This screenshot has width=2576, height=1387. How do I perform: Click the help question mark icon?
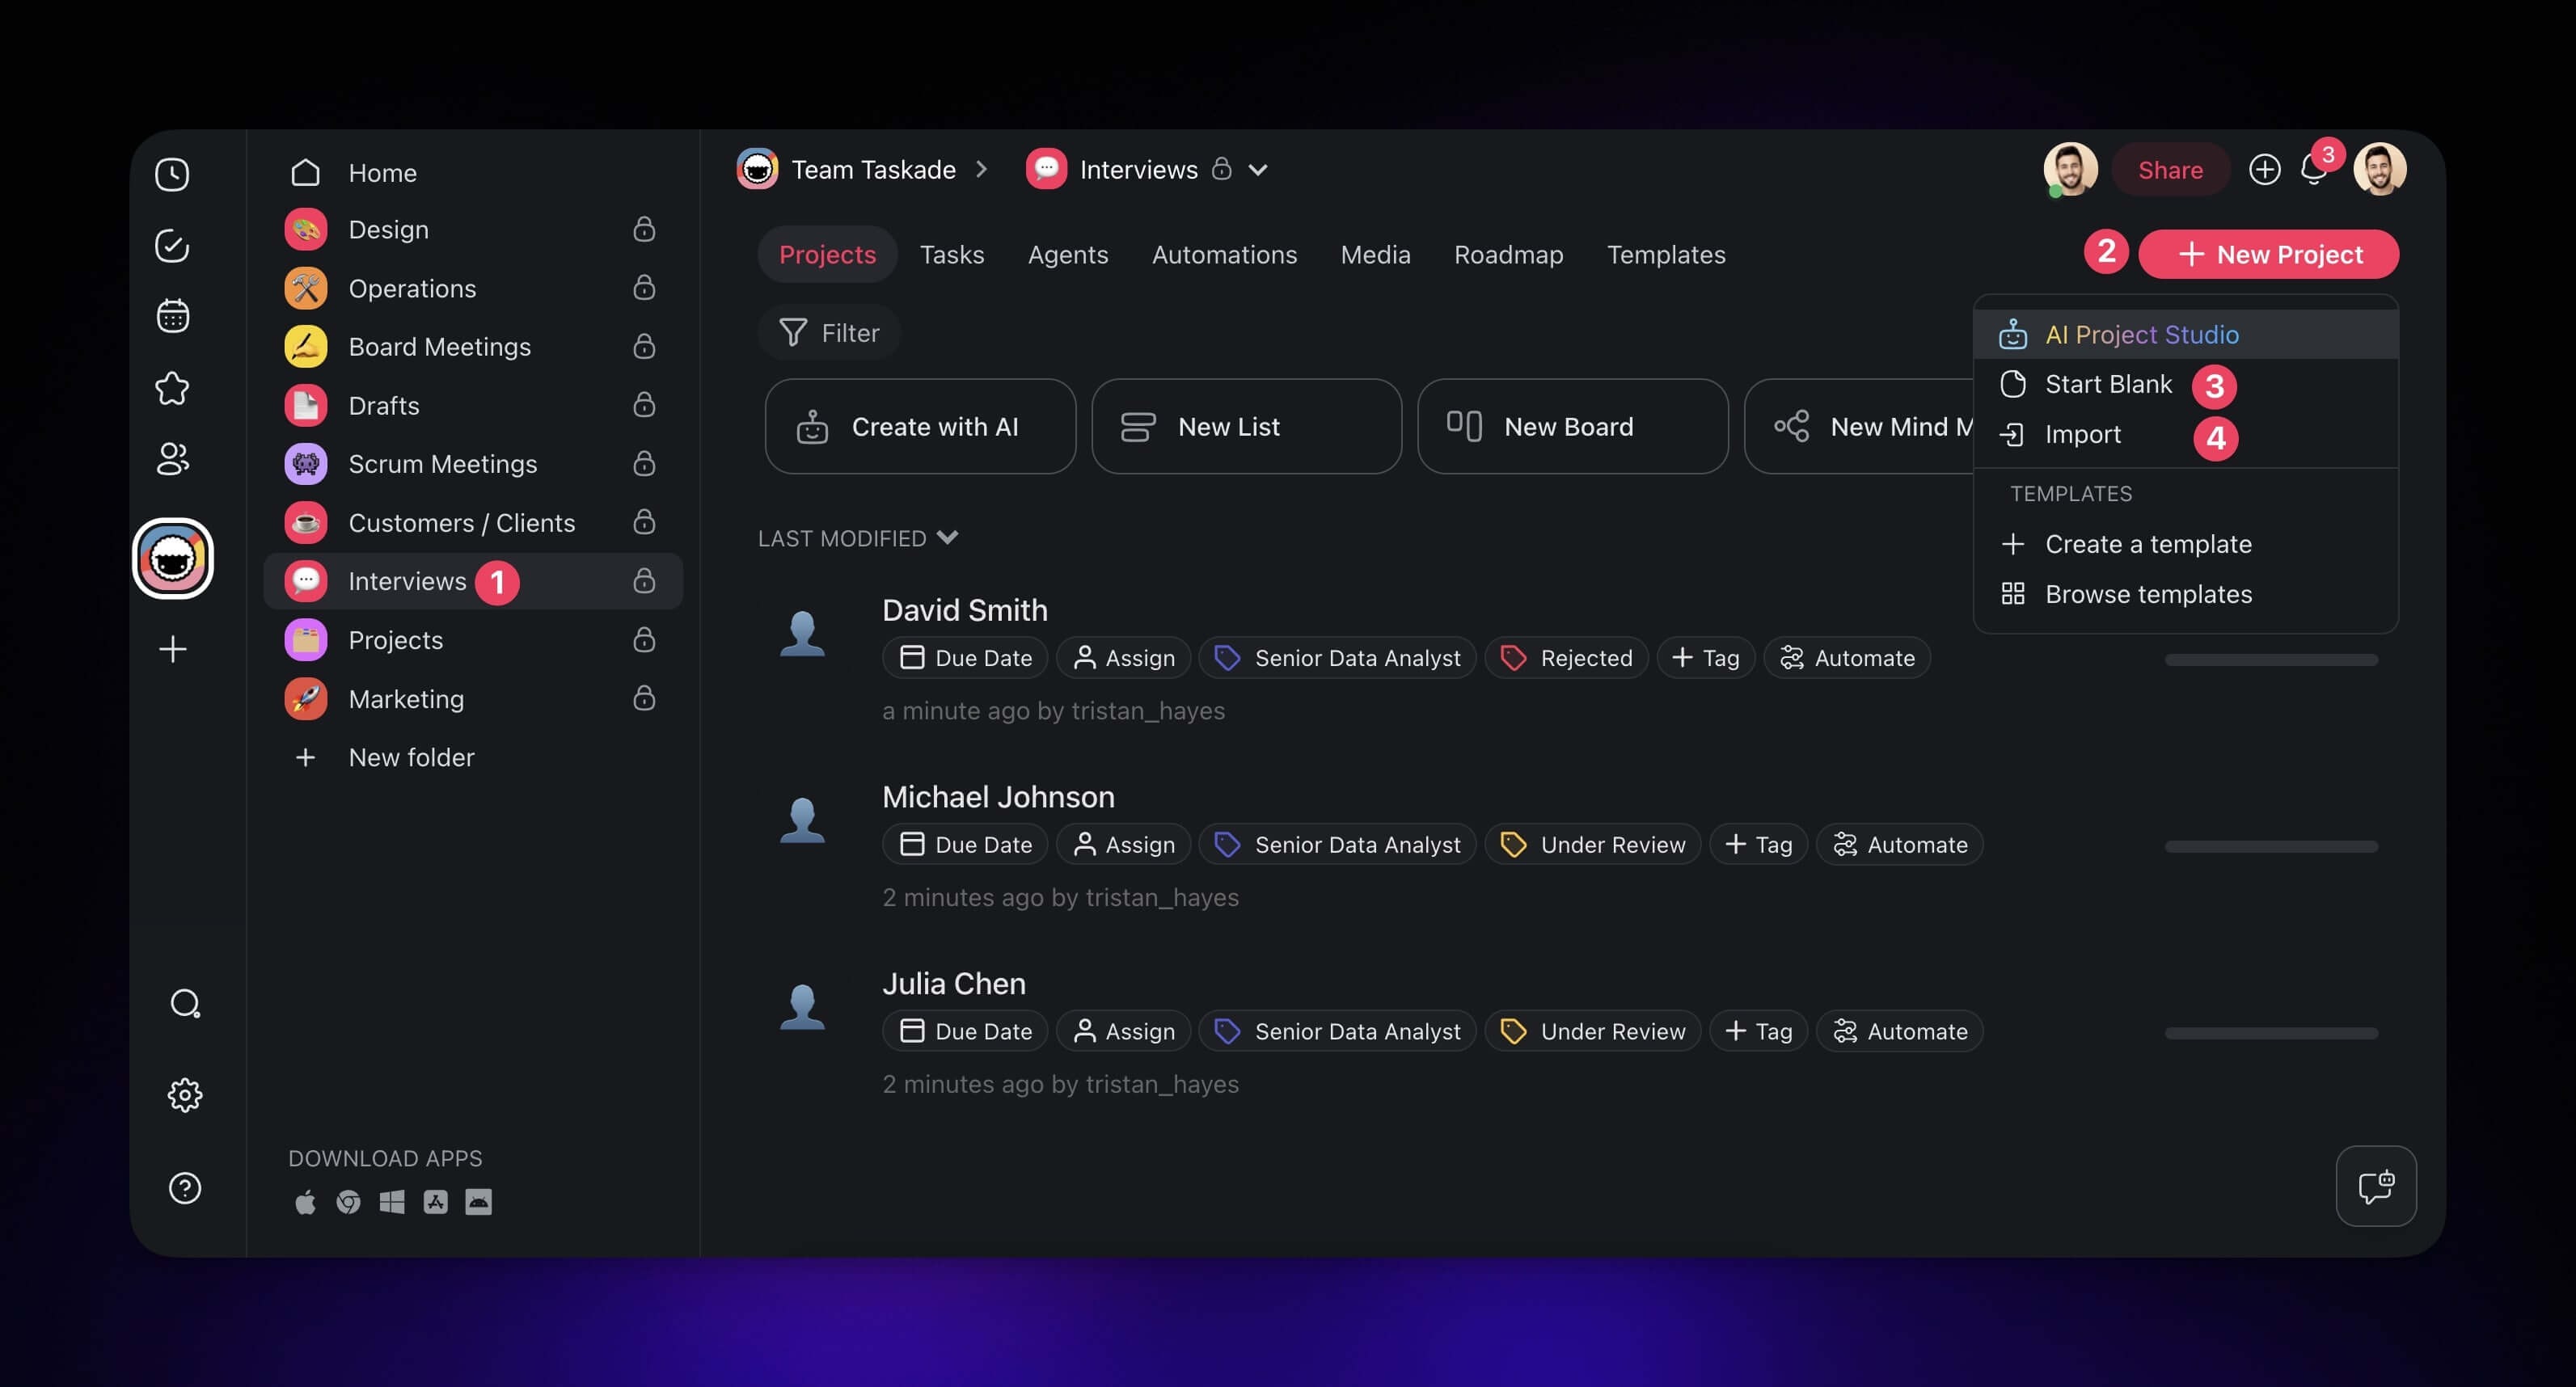point(185,1188)
